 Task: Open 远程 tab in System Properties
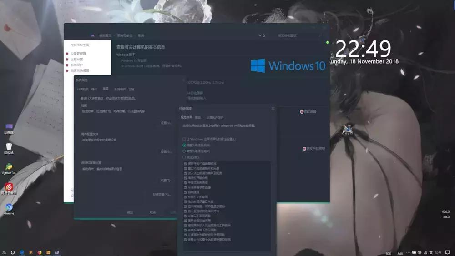[131, 89]
